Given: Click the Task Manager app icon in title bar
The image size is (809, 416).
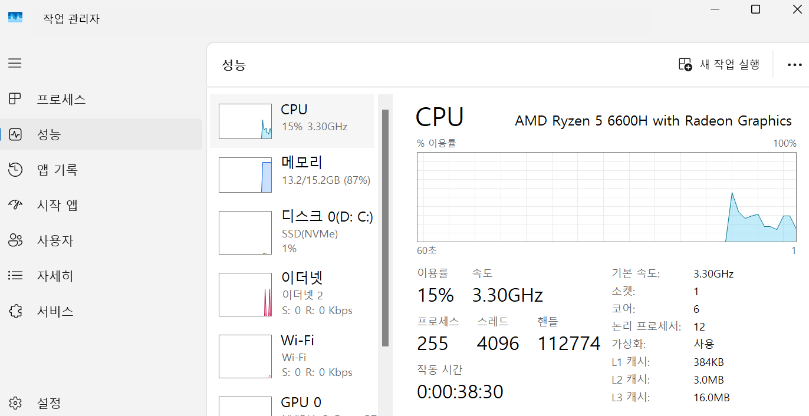Looking at the screenshot, I should (x=15, y=18).
